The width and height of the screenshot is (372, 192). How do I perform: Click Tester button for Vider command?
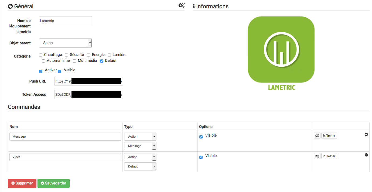pyautogui.click(x=329, y=156)
